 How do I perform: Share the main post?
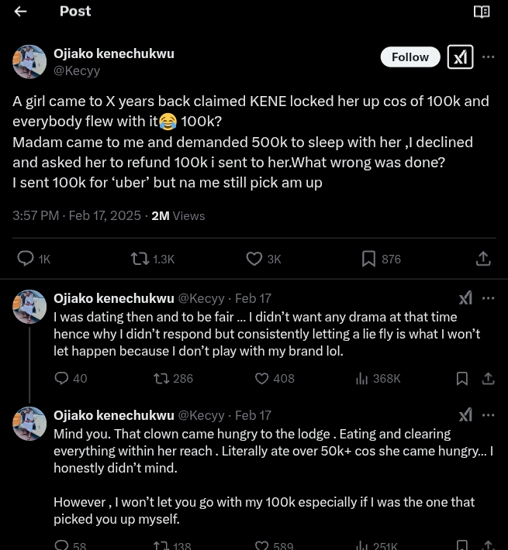(483, 259)
